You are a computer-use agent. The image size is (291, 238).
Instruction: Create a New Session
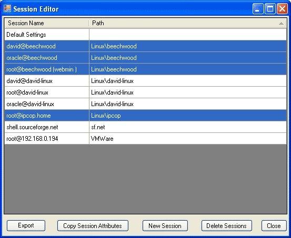click(x=165, y=225)
